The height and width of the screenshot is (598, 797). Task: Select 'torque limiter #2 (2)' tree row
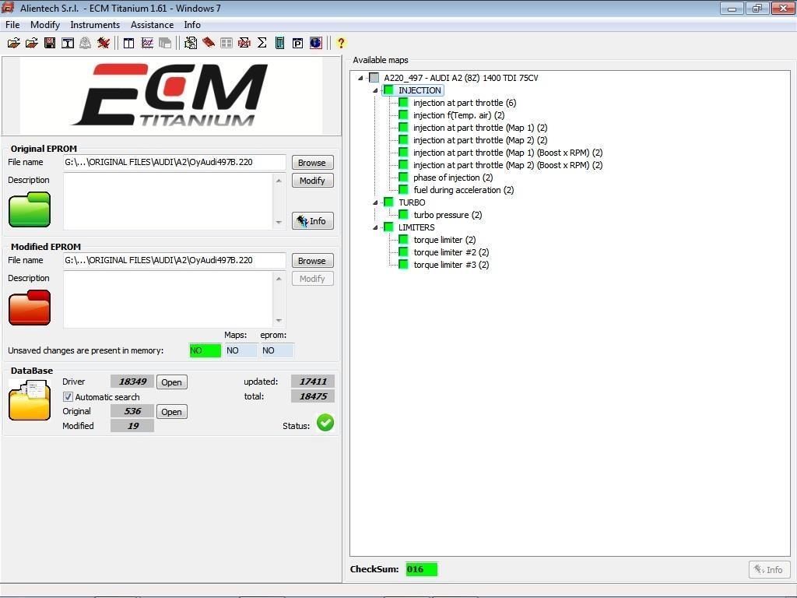click(451, 252)
